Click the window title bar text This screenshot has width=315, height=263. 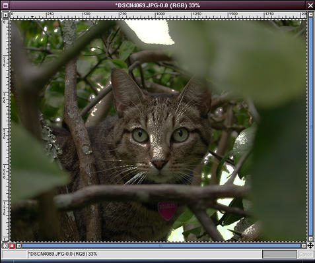click(158, 5)
